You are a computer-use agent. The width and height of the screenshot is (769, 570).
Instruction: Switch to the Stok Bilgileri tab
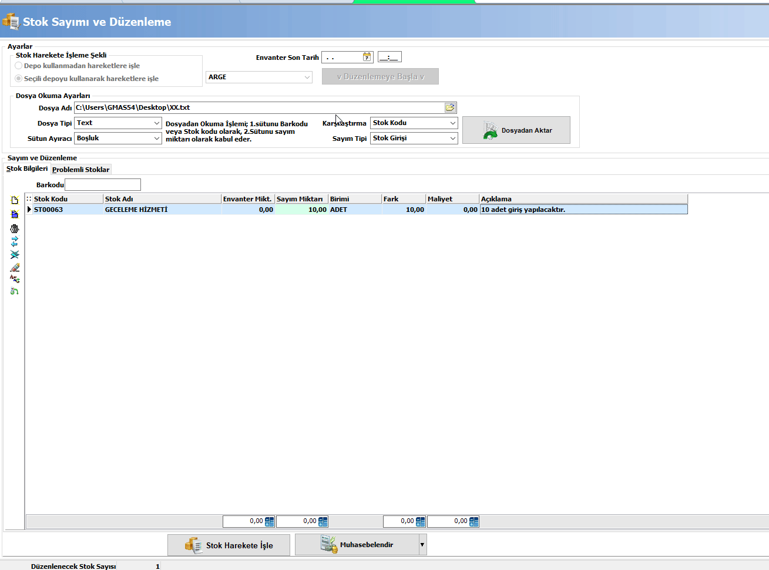tap(27, 168)
